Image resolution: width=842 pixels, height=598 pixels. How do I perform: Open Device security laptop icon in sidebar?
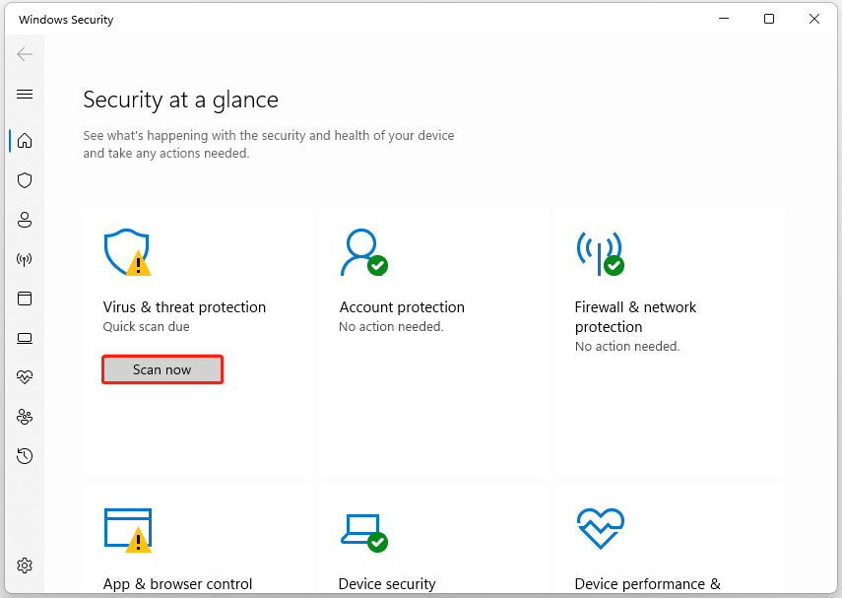click(25, 338)
